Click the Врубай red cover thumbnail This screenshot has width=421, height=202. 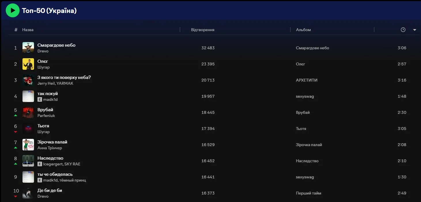pyautogui.click(x=28, y=112)
